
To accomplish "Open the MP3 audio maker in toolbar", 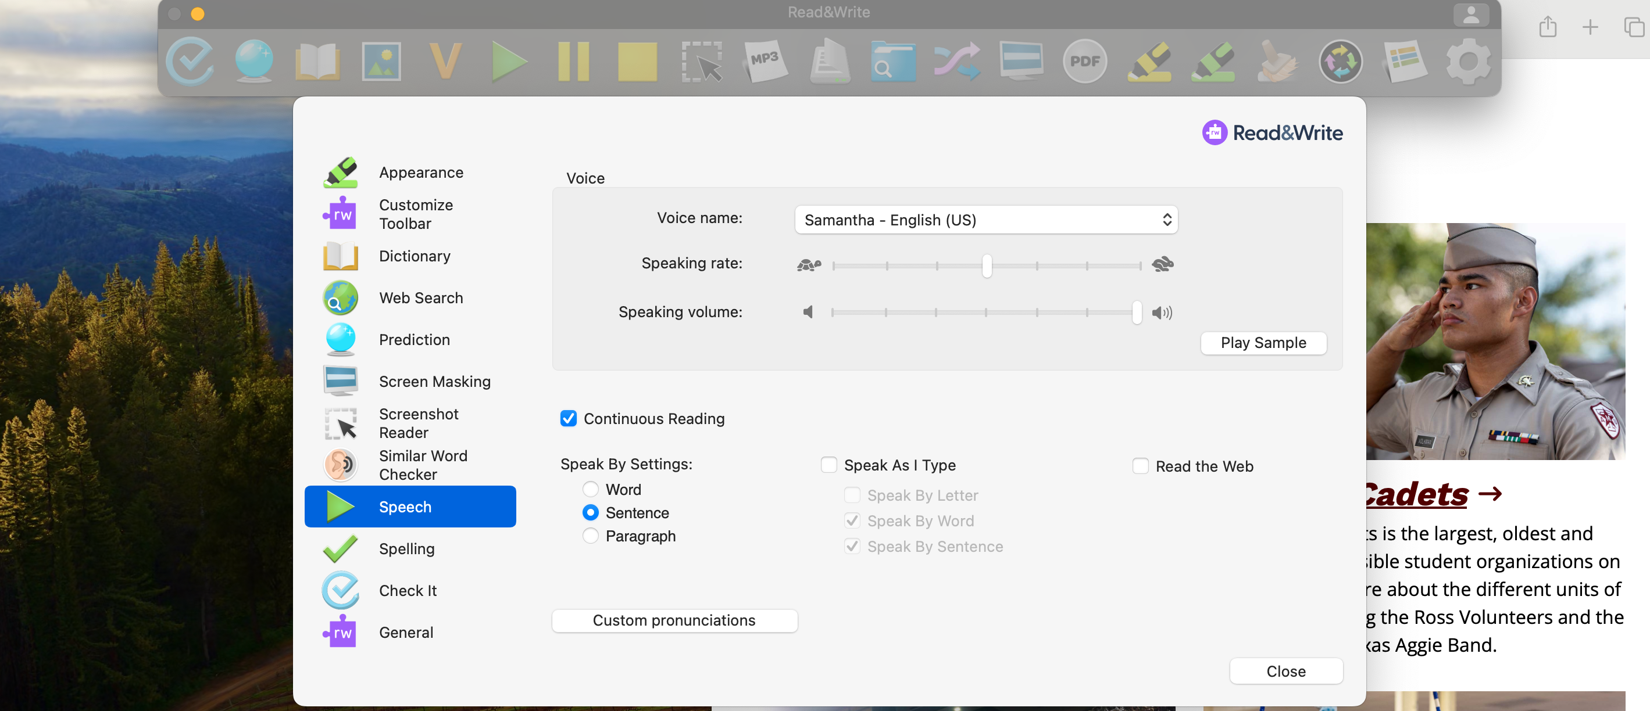I will click(766, 61).
